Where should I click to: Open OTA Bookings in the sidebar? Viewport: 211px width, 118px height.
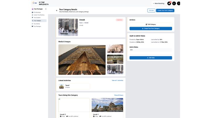(37, 12)
